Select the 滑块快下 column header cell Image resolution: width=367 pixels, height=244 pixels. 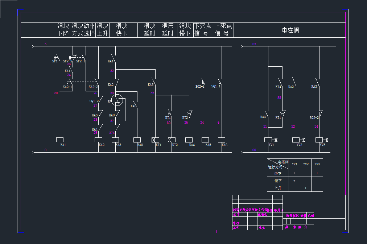point(122,30)
